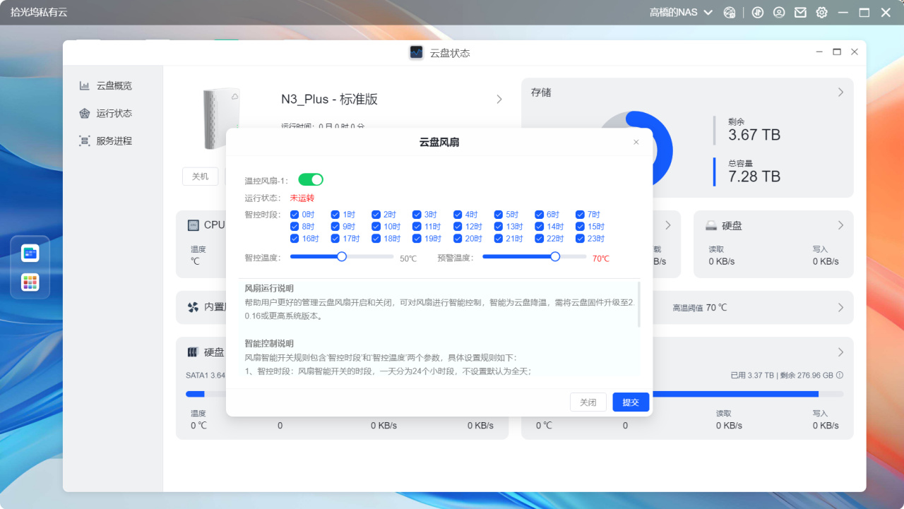Click the 7.28 TB total capacity value
Viewport: 904px width, 509px height.
tap(754, 176)
